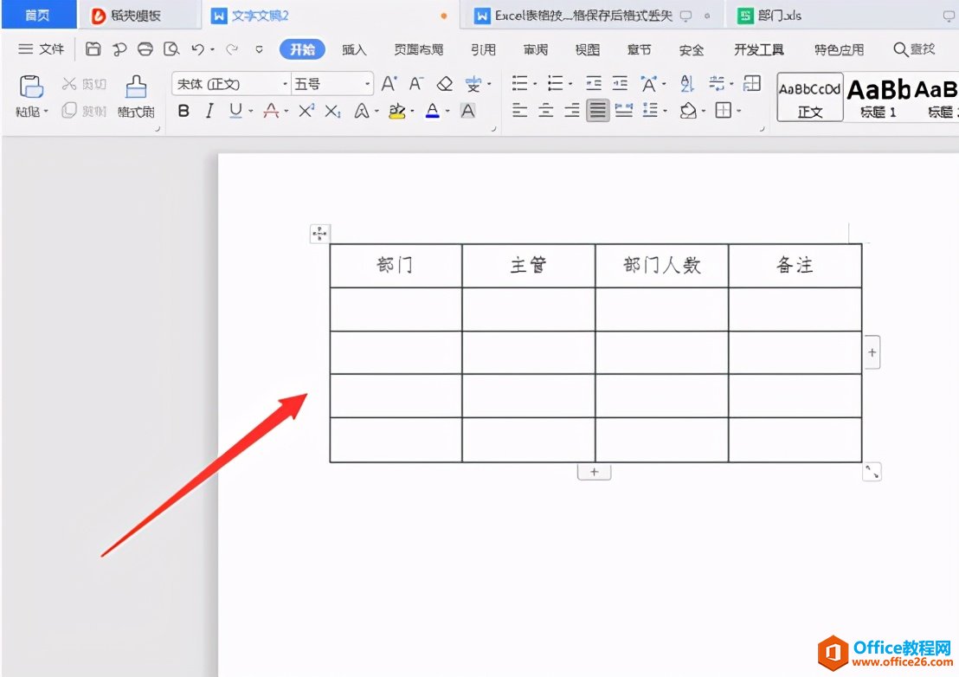Viewport: 959px width, 677px height.
Task: Switch to the 视图 ribbon tab
Action: 588,49
